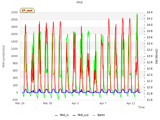
Task: Toggle the PAR_in legend entry
Action: tap(62, 115)
